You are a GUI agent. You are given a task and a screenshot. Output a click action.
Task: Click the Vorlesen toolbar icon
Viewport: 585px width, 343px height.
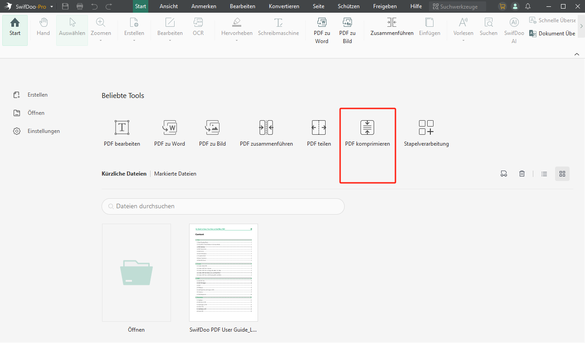pos(463,23)
